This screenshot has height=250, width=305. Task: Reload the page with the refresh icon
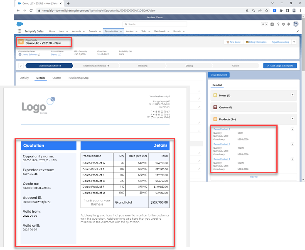click(31, 10)
